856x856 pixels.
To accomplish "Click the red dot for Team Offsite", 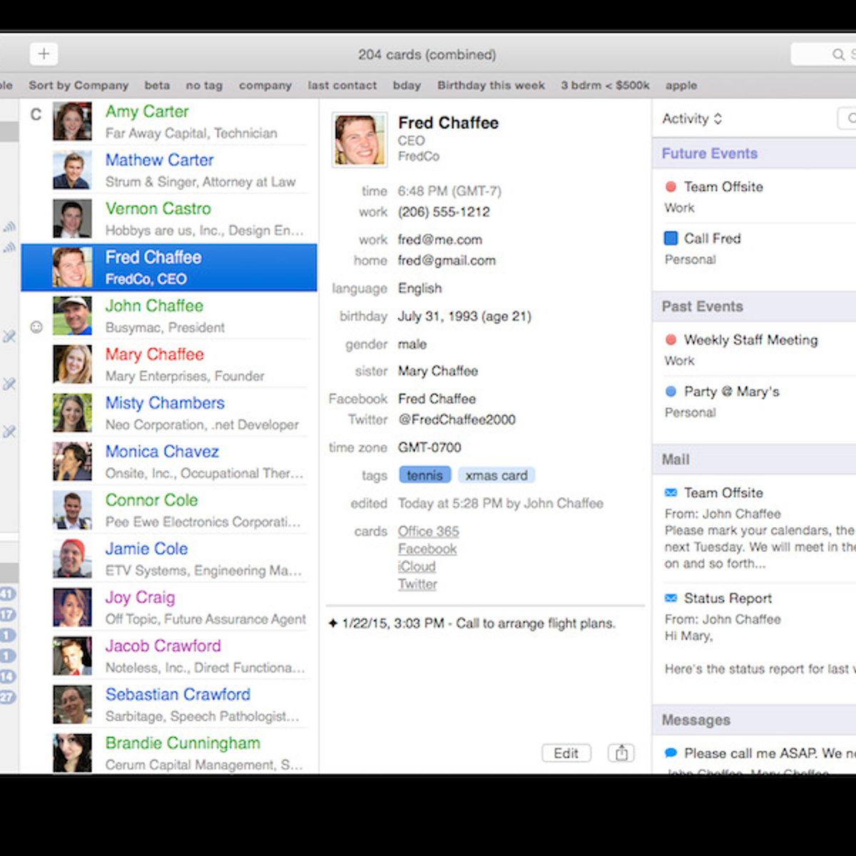I will coord(671,187).
